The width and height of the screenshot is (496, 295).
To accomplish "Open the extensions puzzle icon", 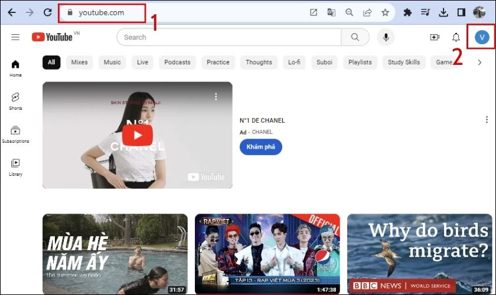I will tap(407, 12).
